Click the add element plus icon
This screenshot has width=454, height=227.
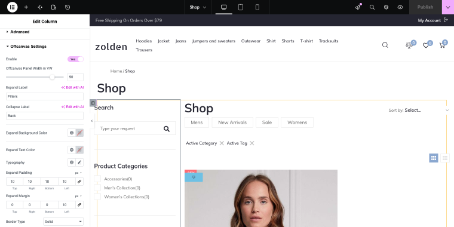pos(26,7)
